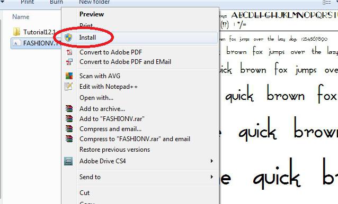
Task: Expand the Send to submenu arrow
Action: tap(212, 177)
